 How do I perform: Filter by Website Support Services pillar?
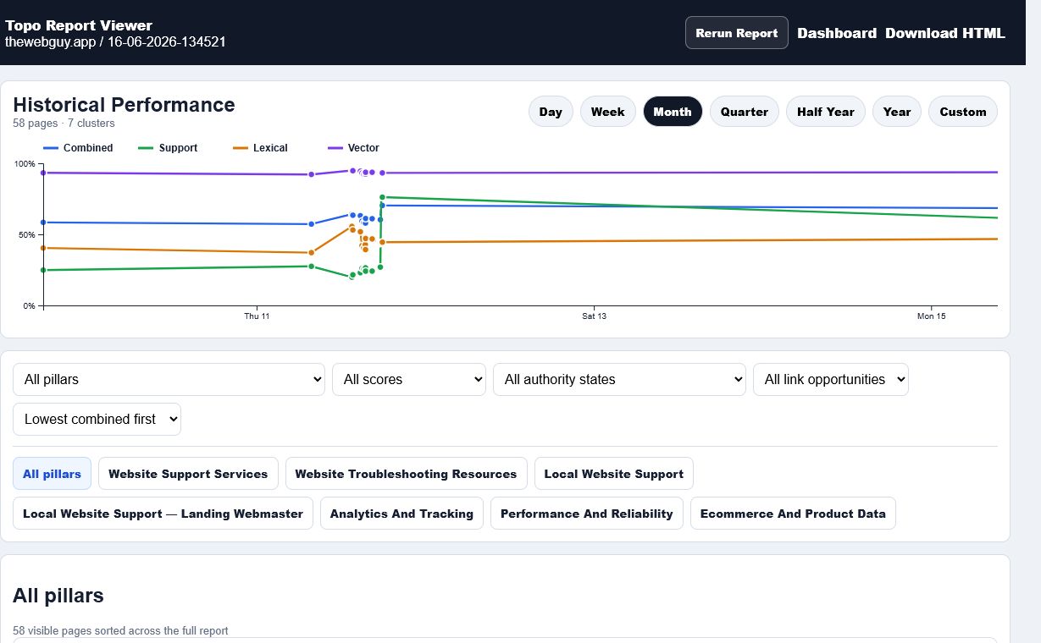pyautogui.click(x=188, y=474)
